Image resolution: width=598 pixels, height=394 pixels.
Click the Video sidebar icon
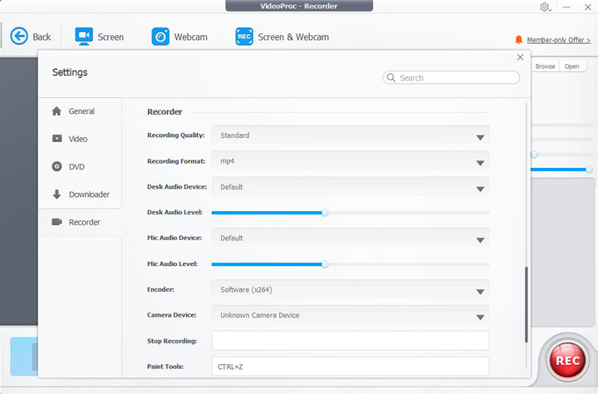[56, 139]
